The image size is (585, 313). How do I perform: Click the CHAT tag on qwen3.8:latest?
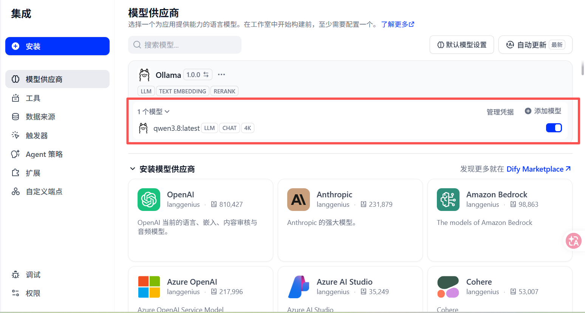click(229, 128)
